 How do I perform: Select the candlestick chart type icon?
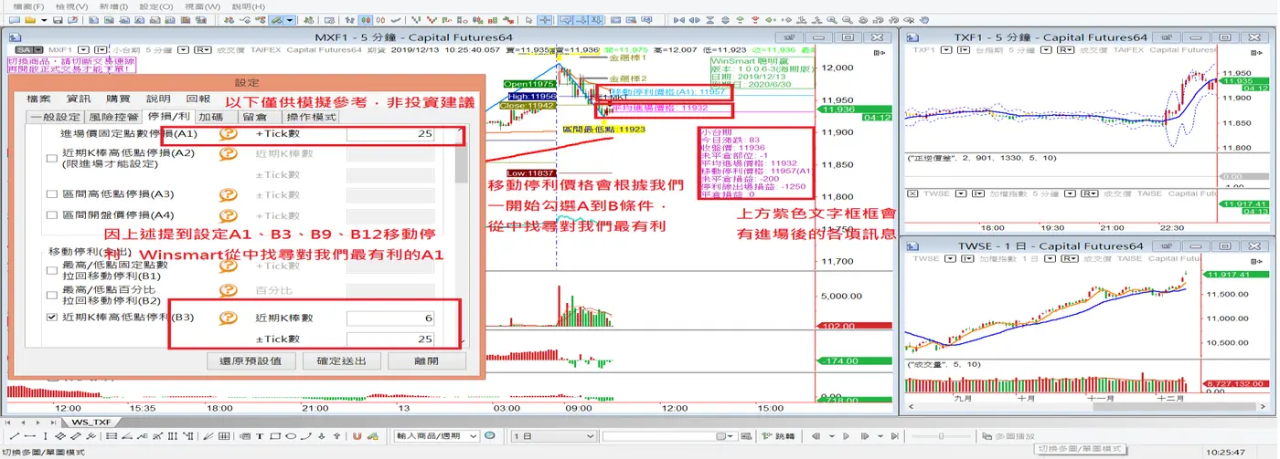[x=365, y=19]
